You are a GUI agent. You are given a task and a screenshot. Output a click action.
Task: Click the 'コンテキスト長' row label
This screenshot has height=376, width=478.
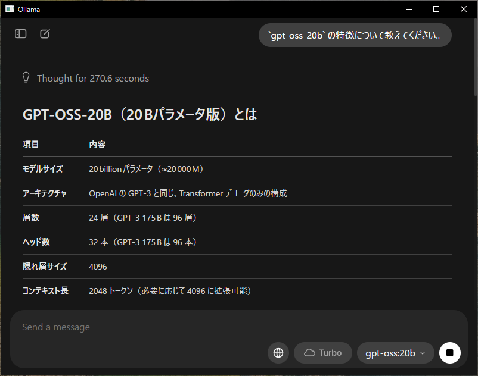click(45, 290)
